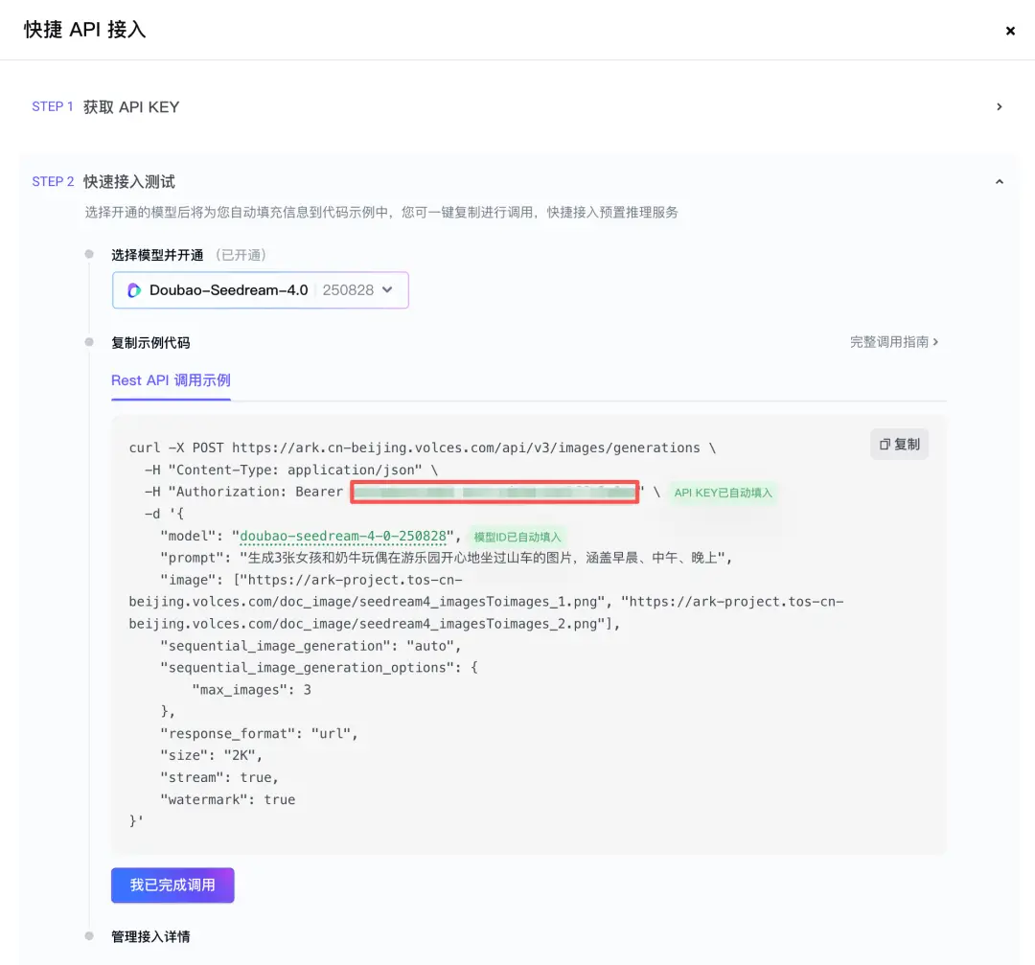
Task: Click the bullet dot beside 复制示例代码
Action: (x=89, y=342)
